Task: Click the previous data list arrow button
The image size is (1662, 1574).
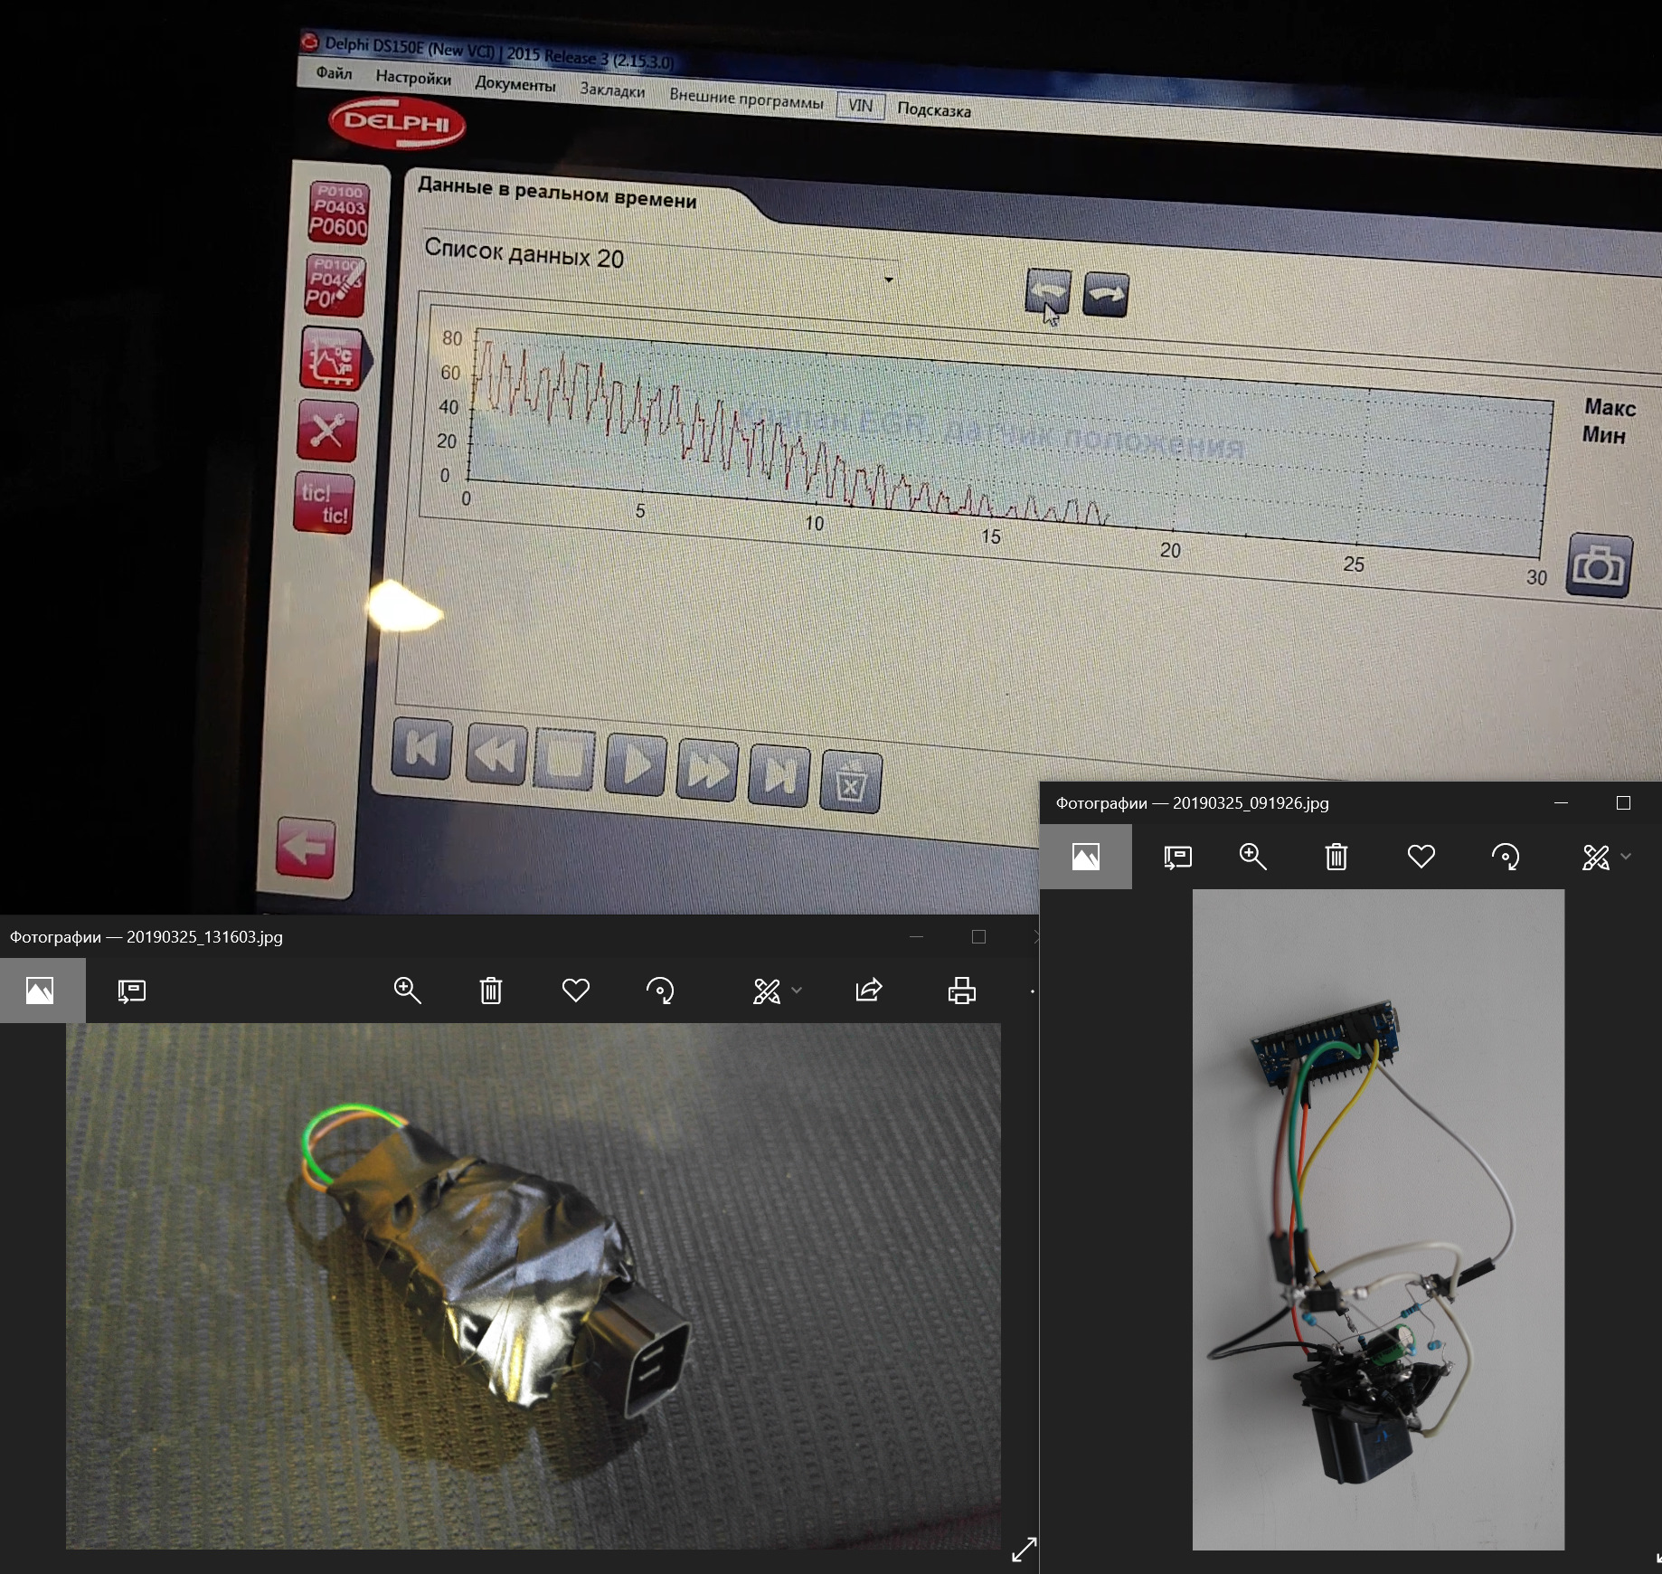Action: pyautogui.click(x=1048, y=292)
